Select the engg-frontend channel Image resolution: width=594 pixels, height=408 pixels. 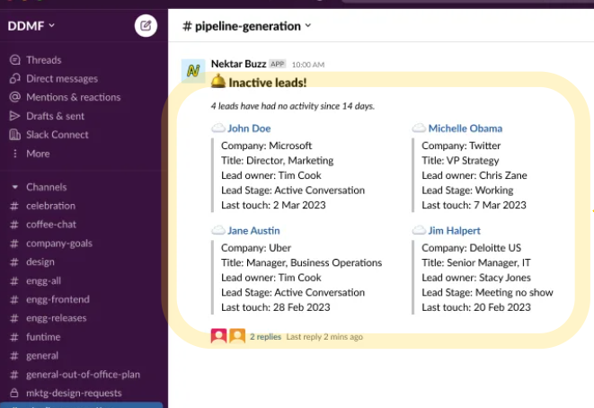click(58, 299)
